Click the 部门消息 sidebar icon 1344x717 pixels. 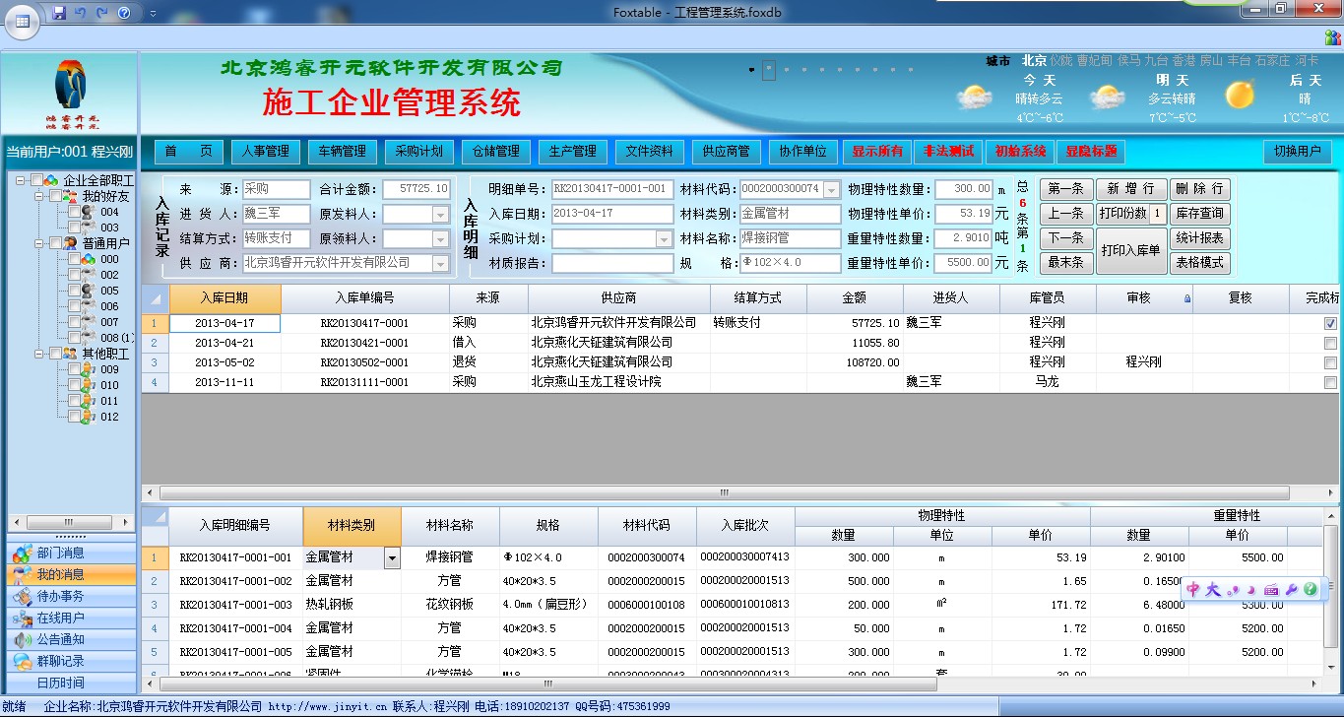click(x=21, y=554)
